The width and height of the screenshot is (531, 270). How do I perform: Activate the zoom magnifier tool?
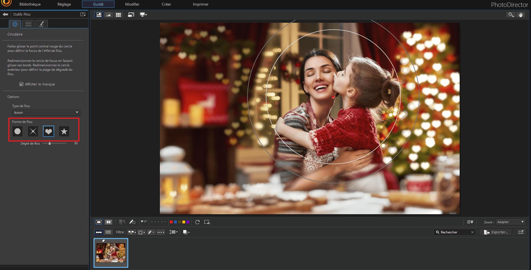[x=511, y=15]
